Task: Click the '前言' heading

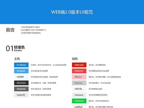Action: point(10,30)
